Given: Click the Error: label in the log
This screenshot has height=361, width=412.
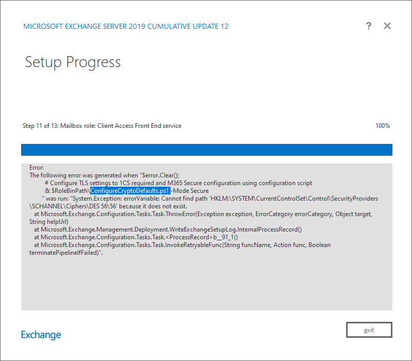Looking at the screenshot, I should coord(36,167).
